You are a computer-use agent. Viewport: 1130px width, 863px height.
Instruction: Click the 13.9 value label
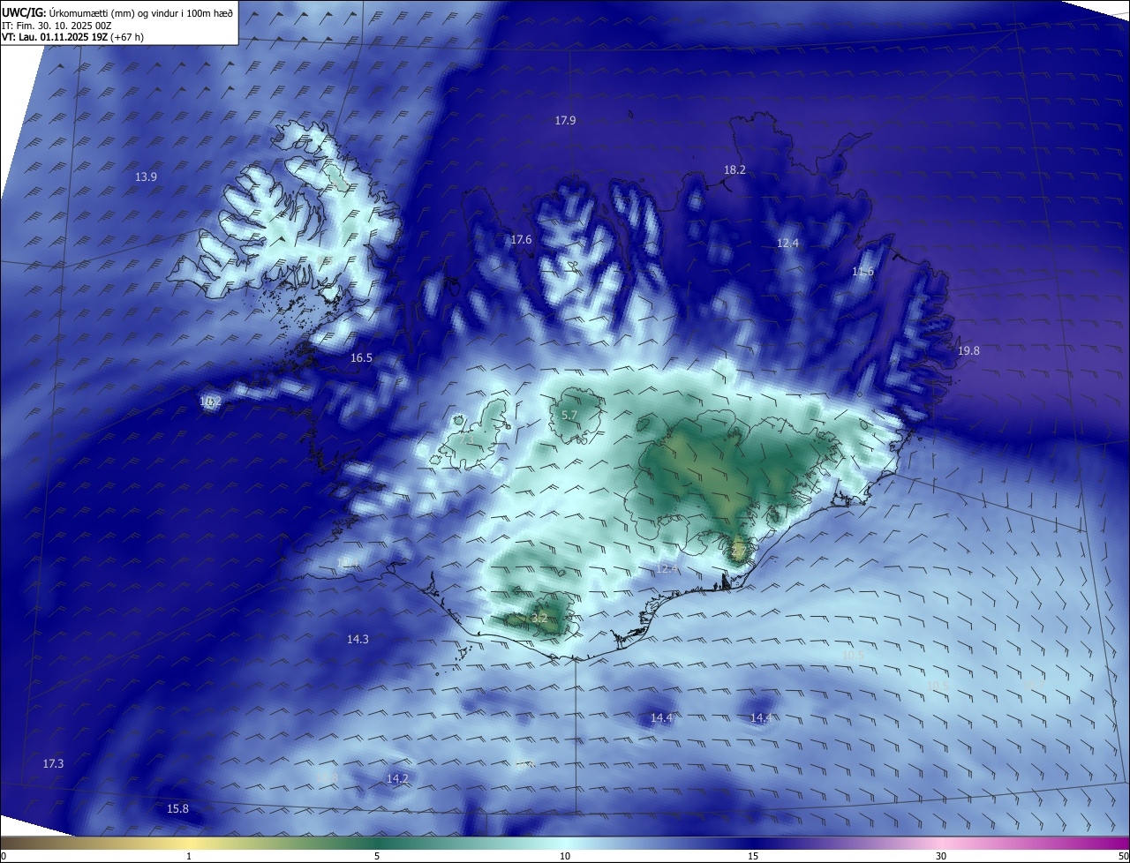pyautogui.click(x=146, y=176)
